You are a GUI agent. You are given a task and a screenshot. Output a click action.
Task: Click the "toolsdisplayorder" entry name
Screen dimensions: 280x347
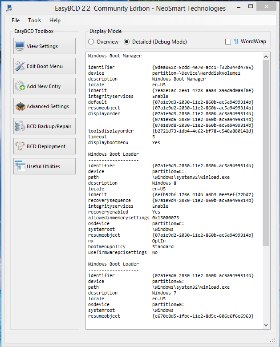(x=110, y=131)
